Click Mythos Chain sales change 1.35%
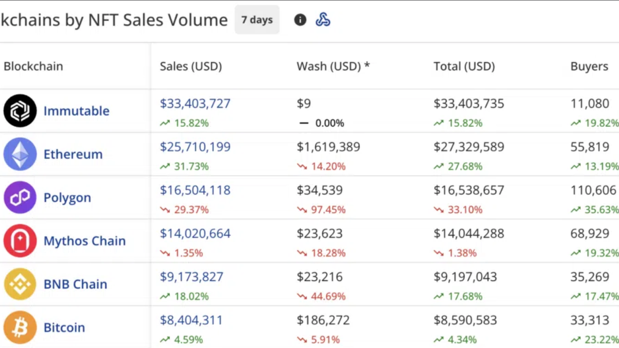619x348 pixels. click(x=182, y=253)
